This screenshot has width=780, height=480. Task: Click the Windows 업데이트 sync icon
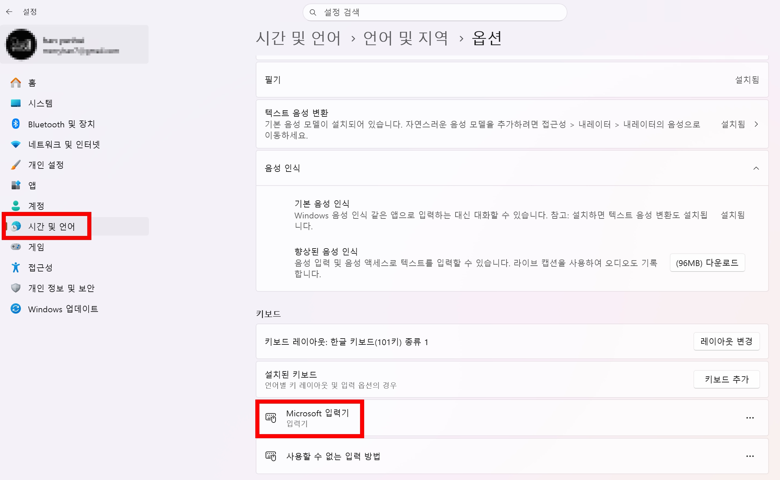(16, 308)
